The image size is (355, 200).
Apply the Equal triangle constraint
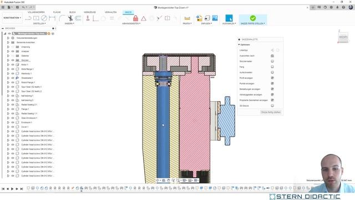pyautogui.click(x=144, y=18)
